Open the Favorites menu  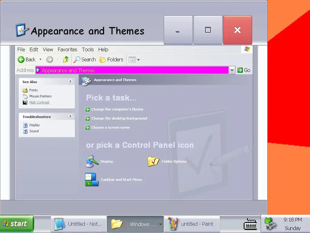pos(68,49)
